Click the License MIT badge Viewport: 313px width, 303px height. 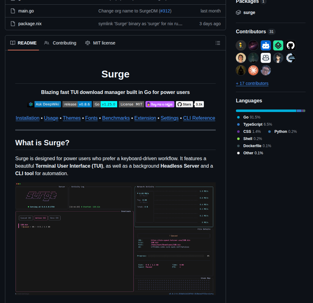click(131, 104)
